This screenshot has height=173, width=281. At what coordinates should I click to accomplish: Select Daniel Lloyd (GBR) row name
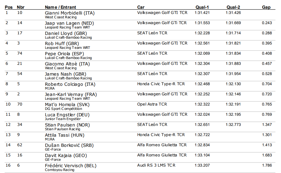point(66,33)
